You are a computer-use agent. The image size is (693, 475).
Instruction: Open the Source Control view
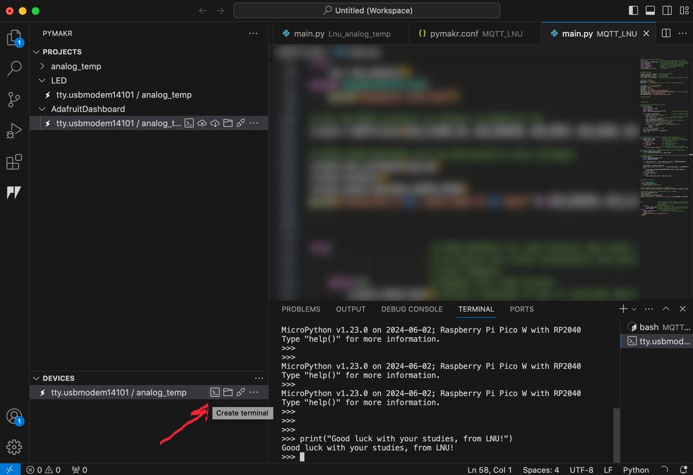click(14, 100)
